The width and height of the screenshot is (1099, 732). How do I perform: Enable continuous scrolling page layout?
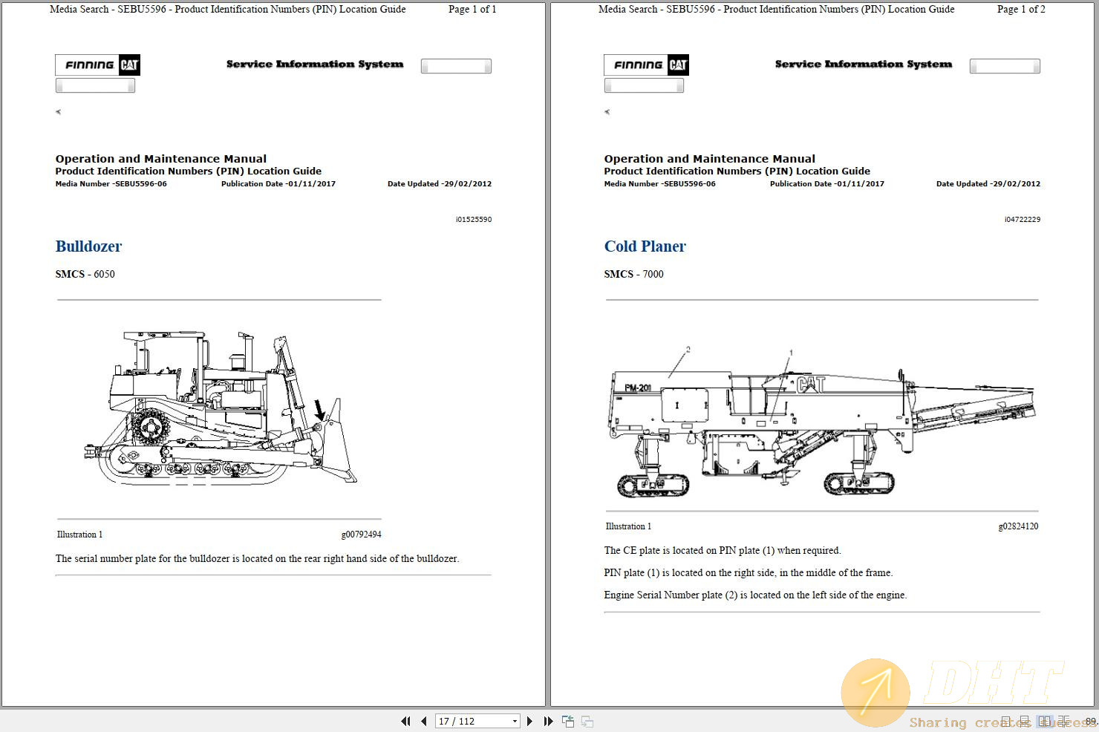coord(1025,721)
